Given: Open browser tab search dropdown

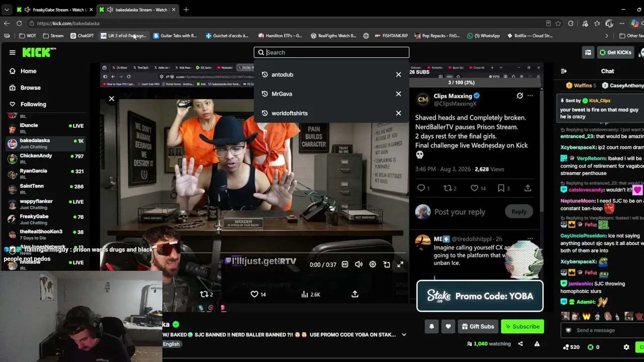Looking at the screenshot, I should (7, 10).
